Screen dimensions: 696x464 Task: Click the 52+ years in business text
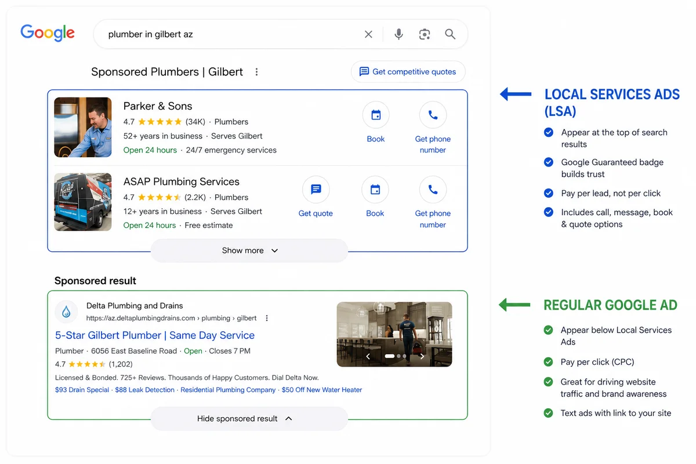[163, 136]
